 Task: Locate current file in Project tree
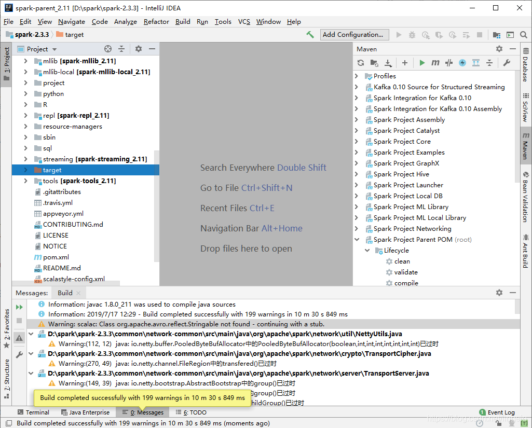tap(108, 49)
